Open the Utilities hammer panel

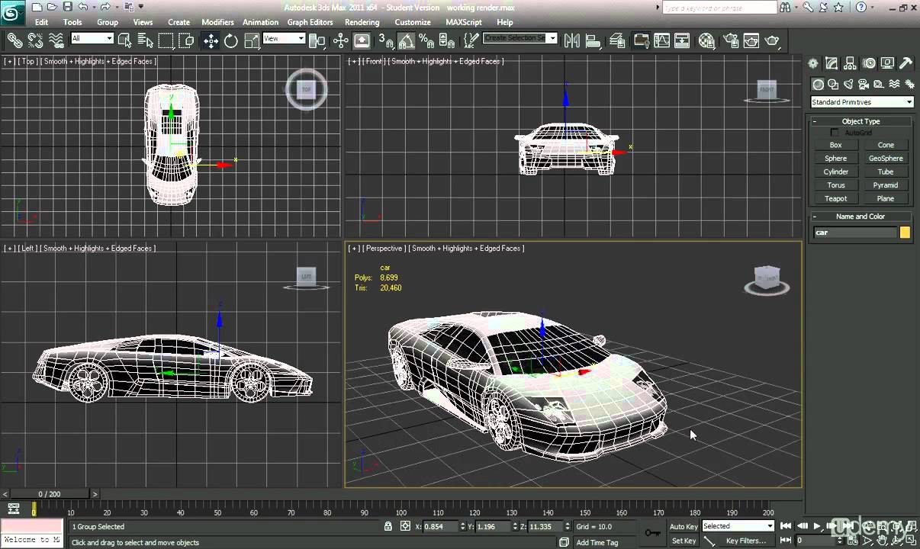(x=906, y=63)
